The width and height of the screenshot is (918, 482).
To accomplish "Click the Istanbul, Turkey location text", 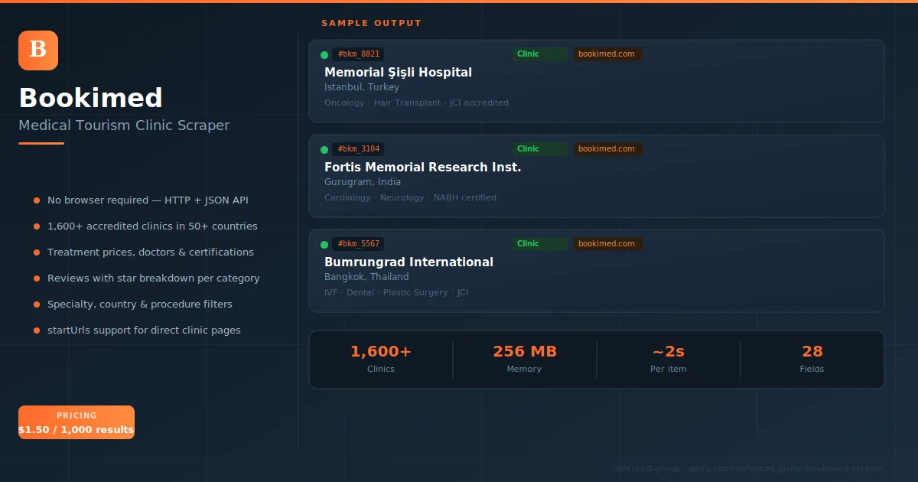I will [362, 88].
